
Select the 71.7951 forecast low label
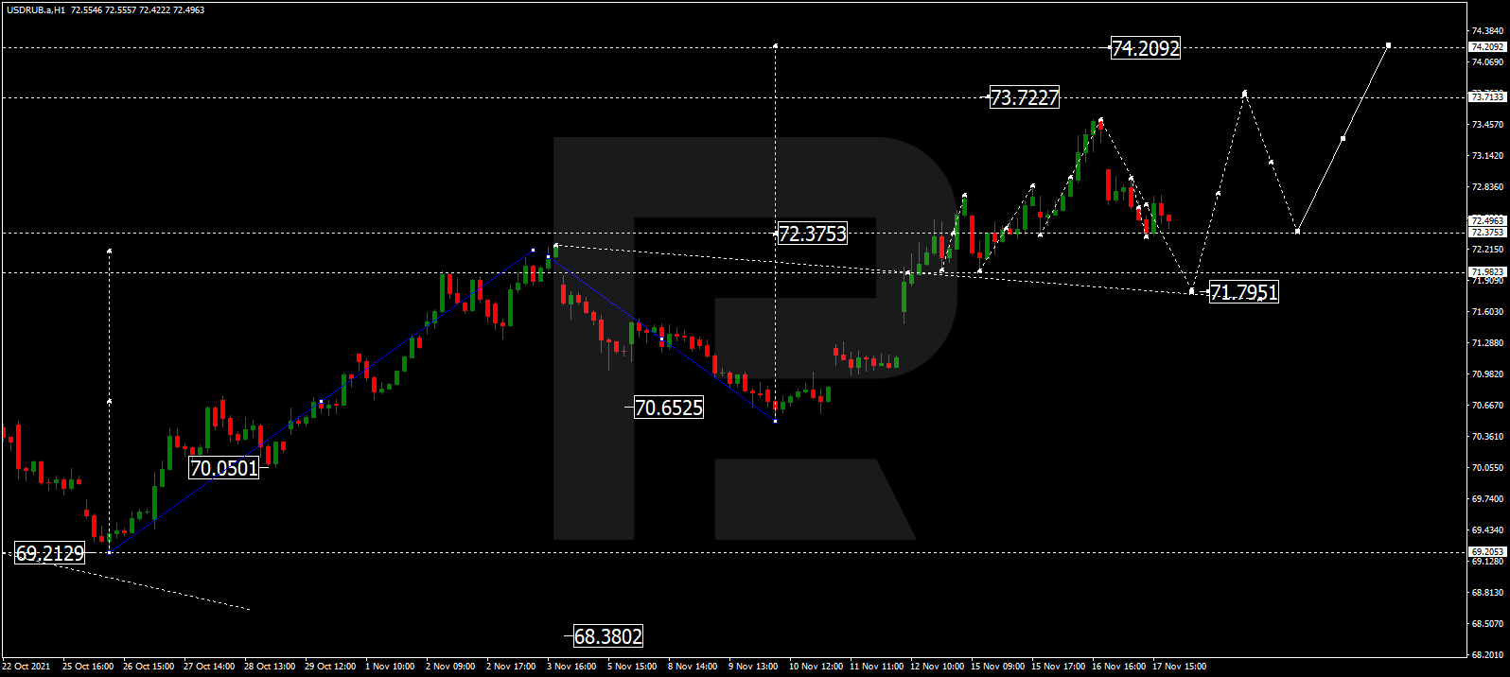[1243, 292]
